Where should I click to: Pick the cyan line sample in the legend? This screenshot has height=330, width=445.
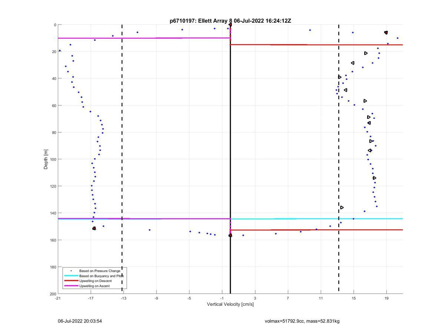click(x=71, y=276)
